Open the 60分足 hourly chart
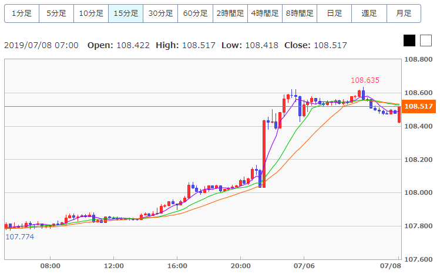This screenshot has height=274, width=440. 195,13
